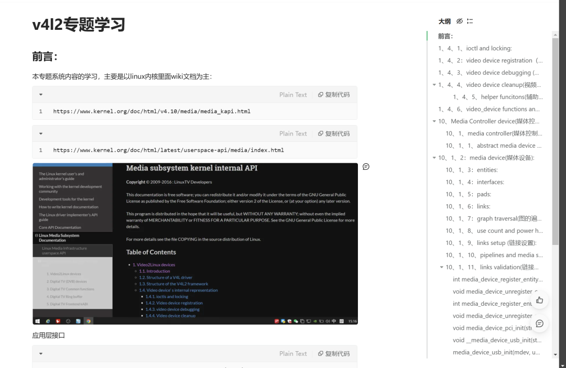Change language of media_kapi block from Plain Text

(293, 95)
